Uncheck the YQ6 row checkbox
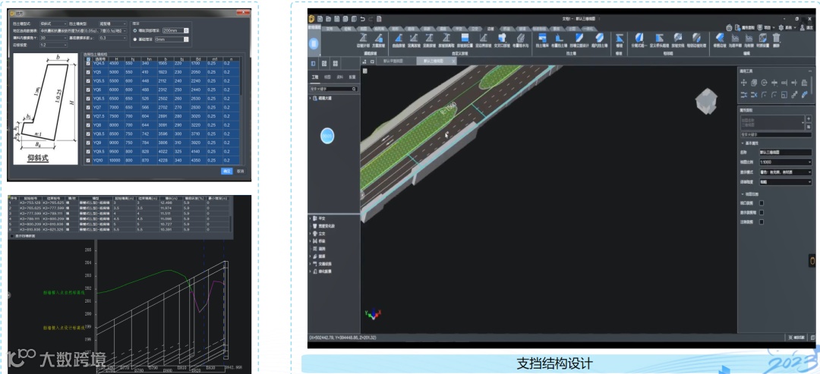This screenshot has height=374, width=820. (88, 90)
